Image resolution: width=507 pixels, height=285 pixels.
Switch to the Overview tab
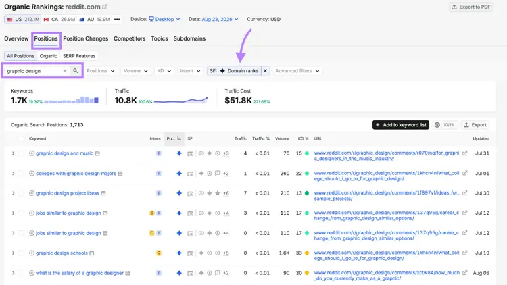pos(16,38)
